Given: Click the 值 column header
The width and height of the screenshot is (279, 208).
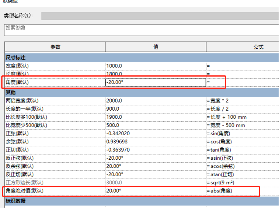Looking at the screenshot, I should point(156,47).
